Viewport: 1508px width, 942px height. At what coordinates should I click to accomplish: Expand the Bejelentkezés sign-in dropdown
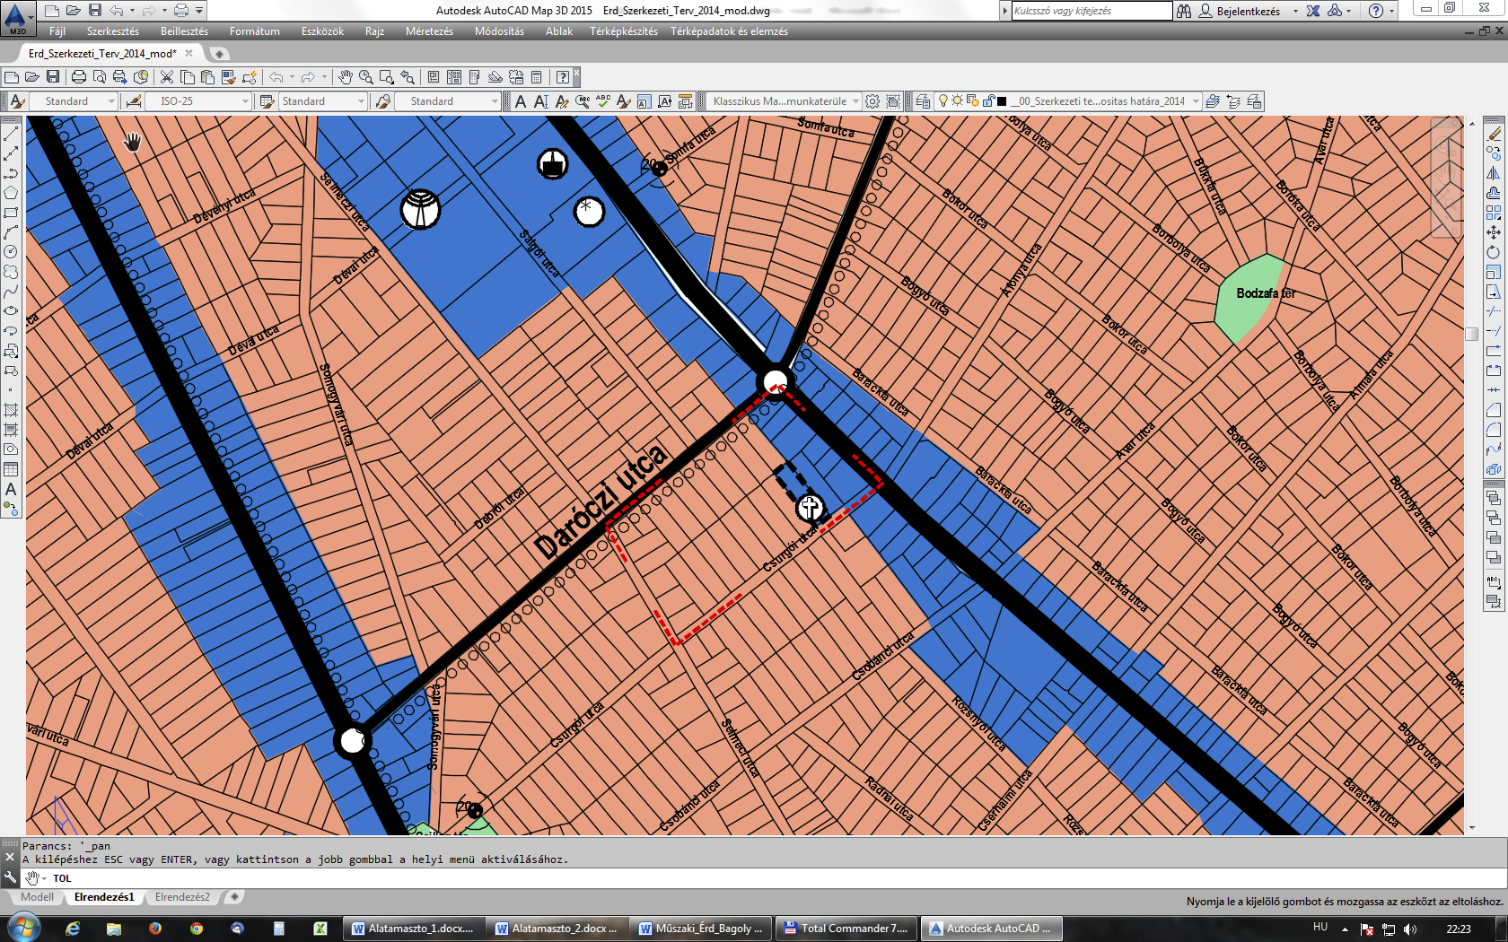[1295, 11]
